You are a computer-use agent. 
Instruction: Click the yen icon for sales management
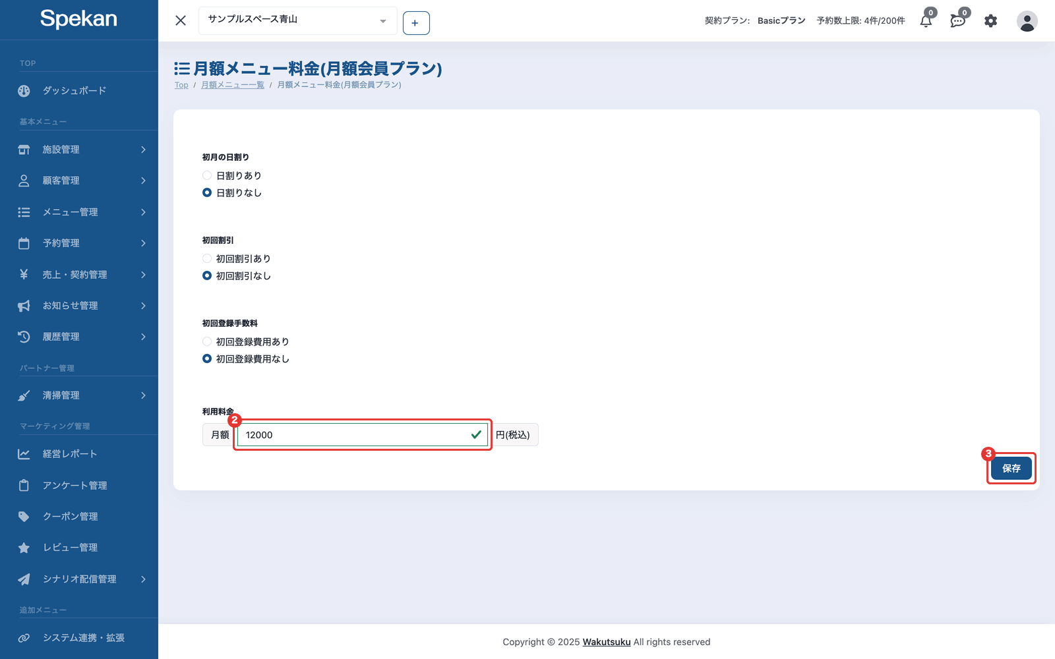tap(24, 274)
